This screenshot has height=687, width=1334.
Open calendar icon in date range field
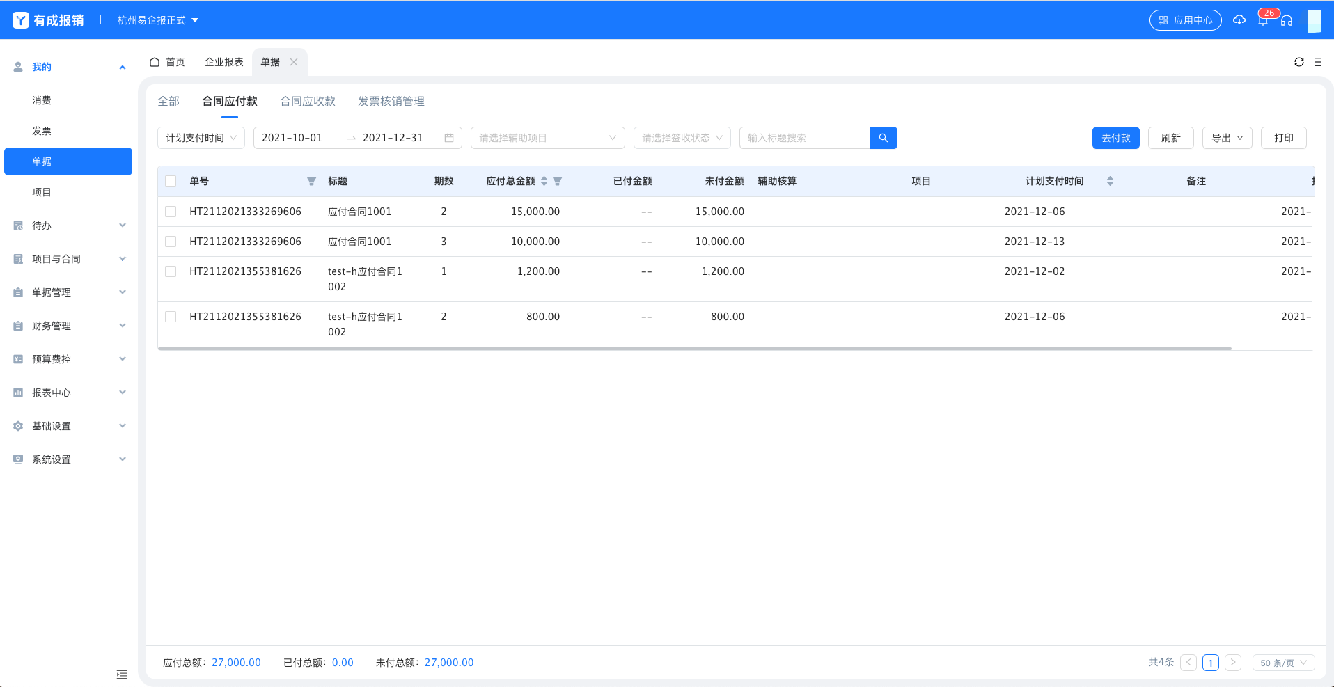[449, 138]
